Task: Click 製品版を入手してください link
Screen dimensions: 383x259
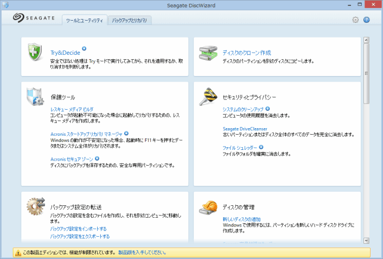Action: 142,252
